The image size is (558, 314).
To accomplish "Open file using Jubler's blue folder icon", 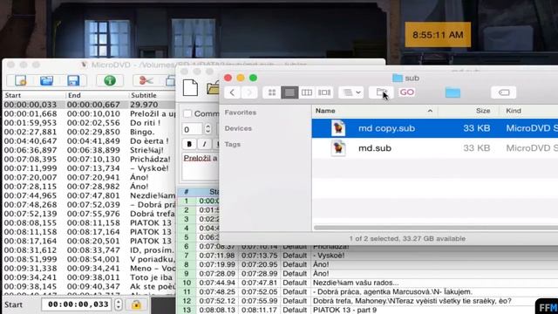I will (46, 80).
